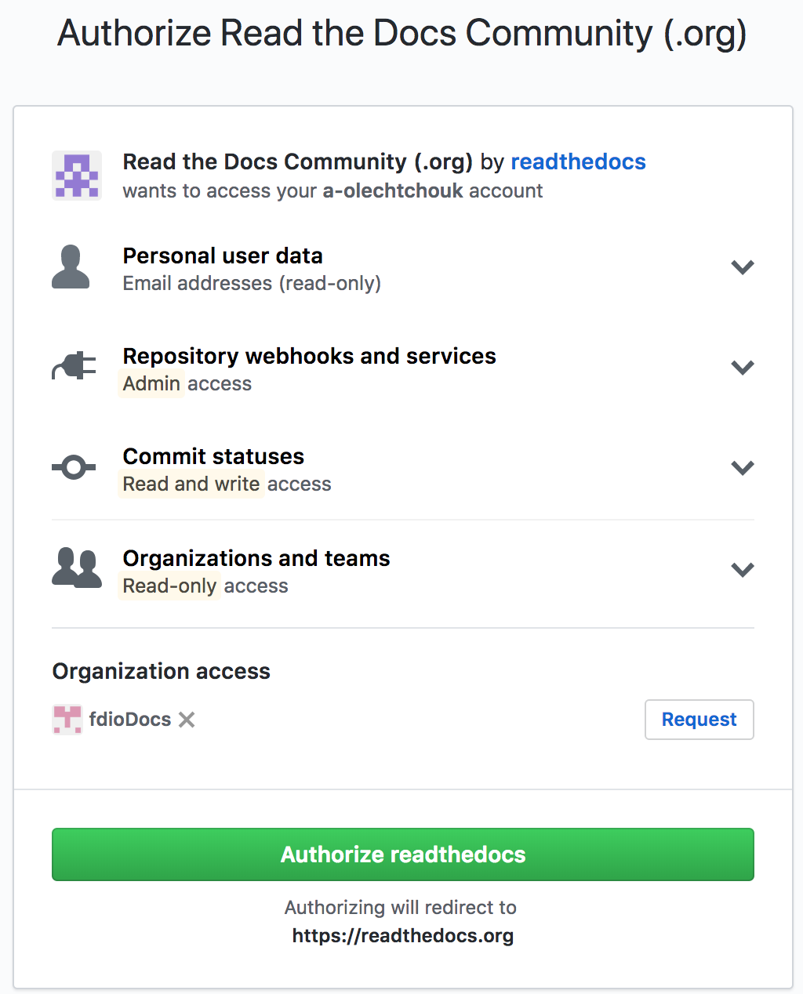Click the Commit statuses heading
This screenshot has height=994, width=803.
click(x=213, y=456)
